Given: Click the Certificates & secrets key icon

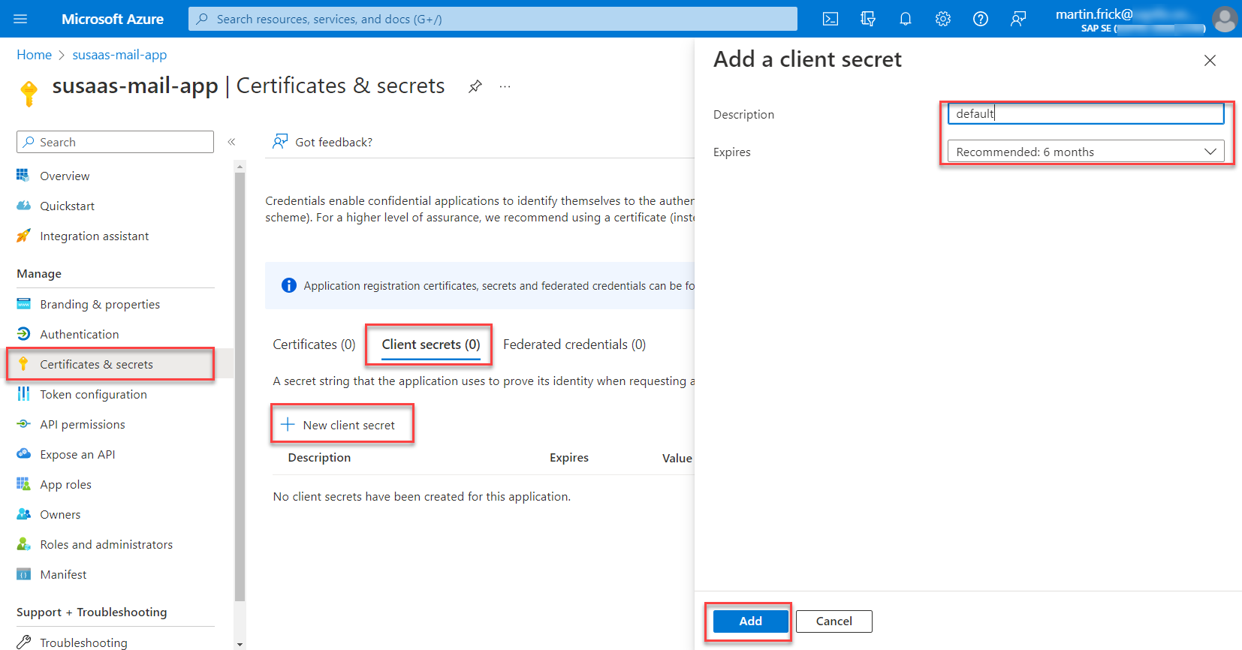Looking at the screenshot, I should pos(23,364).
